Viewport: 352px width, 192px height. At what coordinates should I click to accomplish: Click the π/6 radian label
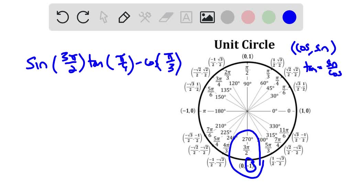click(x=284, y=90)
